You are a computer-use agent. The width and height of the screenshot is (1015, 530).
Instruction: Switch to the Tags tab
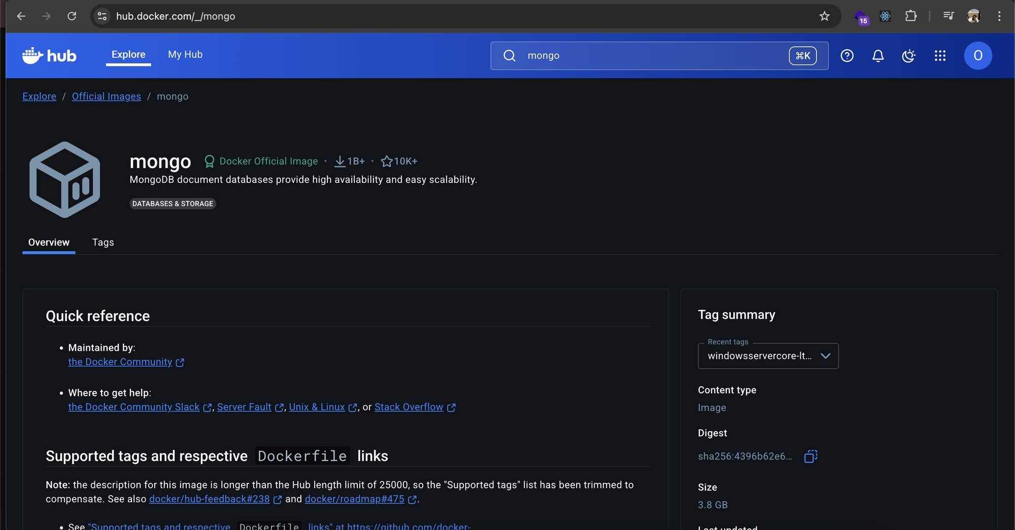(x=103, y=242)
